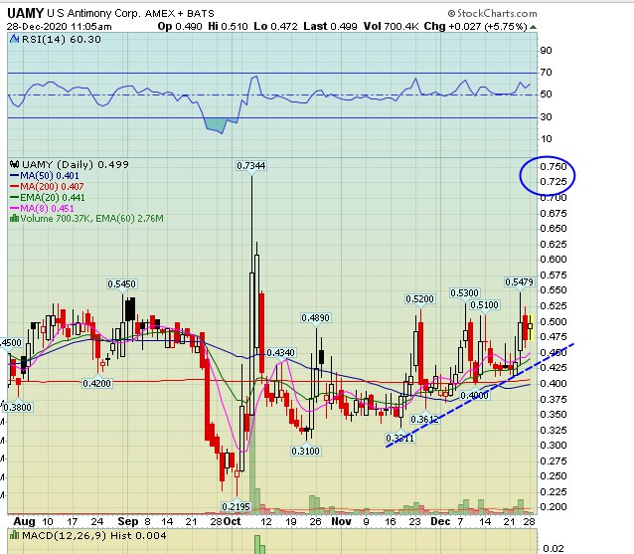Click the green up-triangle after the Chg value

533,27
